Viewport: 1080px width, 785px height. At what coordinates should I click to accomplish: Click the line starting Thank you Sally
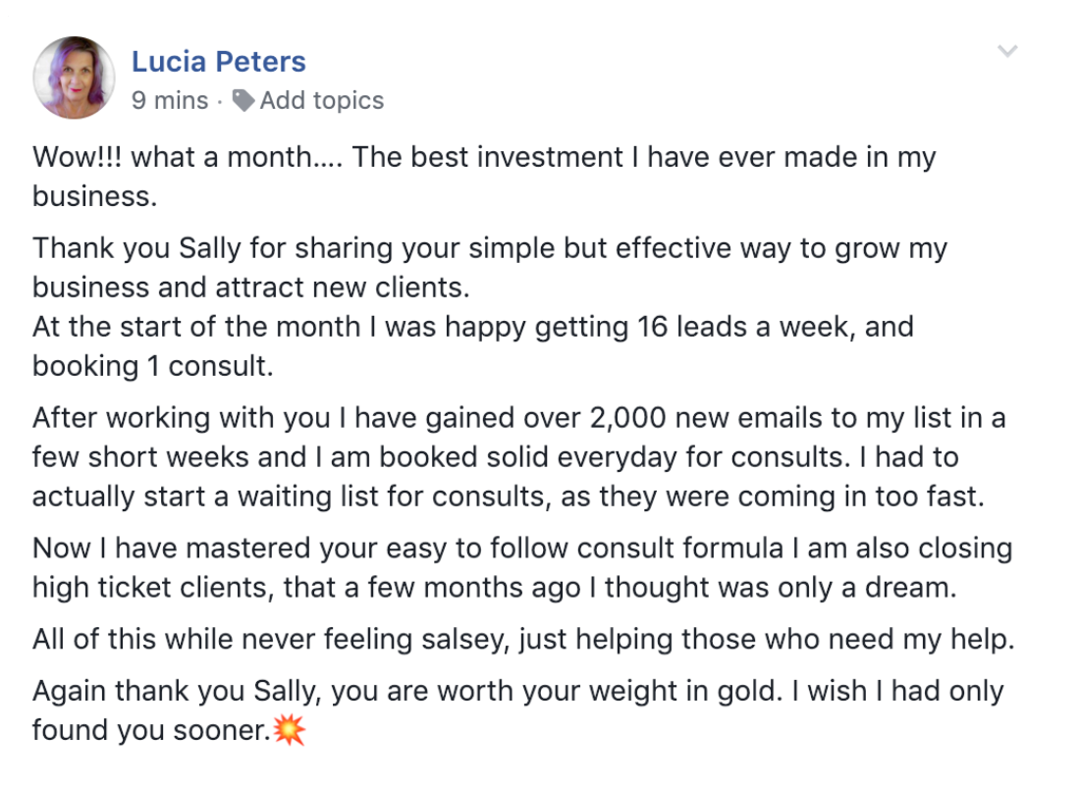pos(490,248)
